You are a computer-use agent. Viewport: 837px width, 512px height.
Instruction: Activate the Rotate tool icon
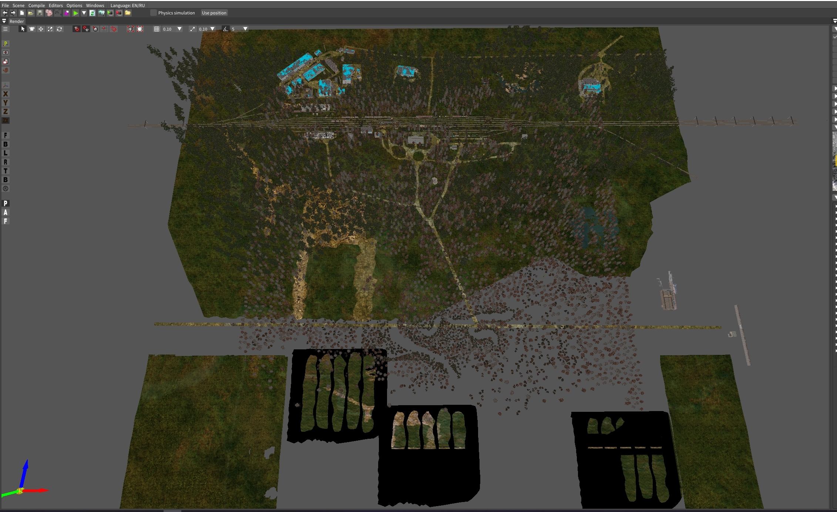59,29
